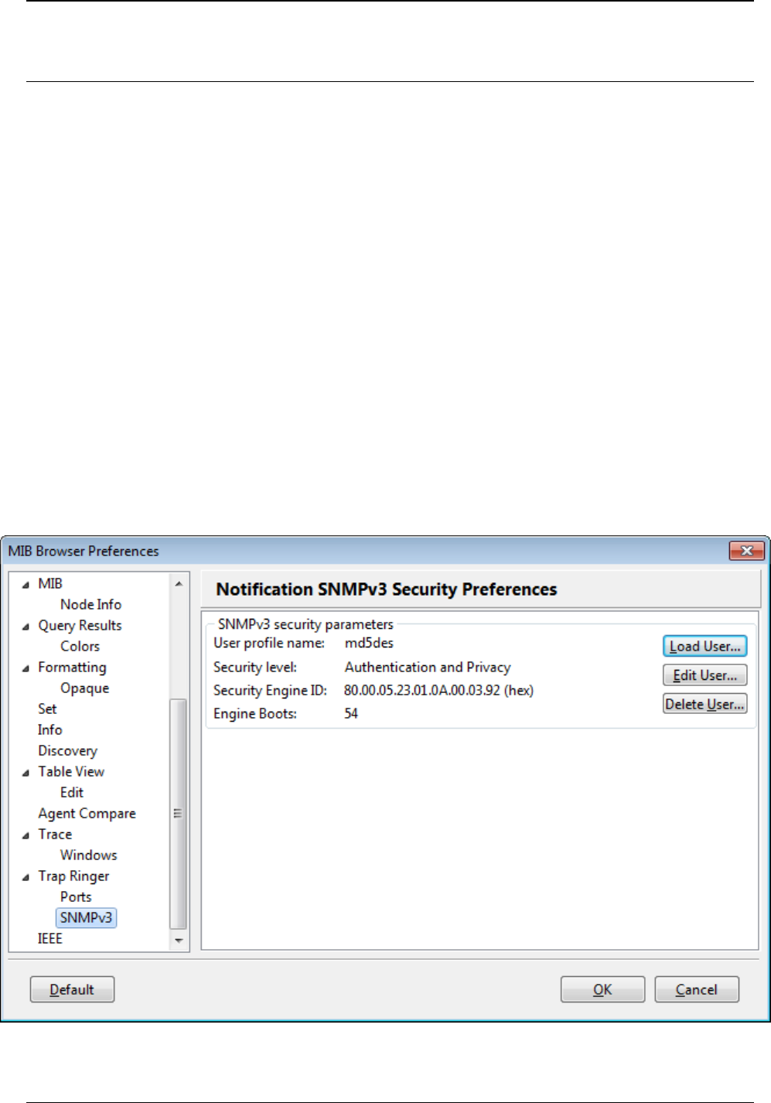Click the Load User... button
Viewport: 771px width, 1103px height.
point(704,646)
